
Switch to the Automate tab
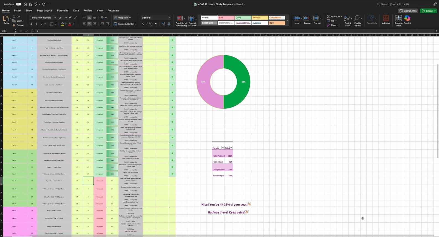[x=113, y=11]
